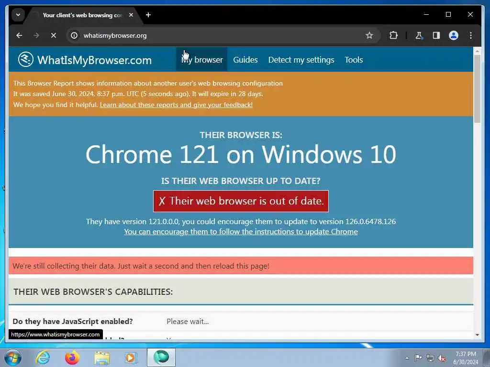The image size is (490, 367).
Task: Select the 'Your client's web browsing' tab
Action: (83, 15)
